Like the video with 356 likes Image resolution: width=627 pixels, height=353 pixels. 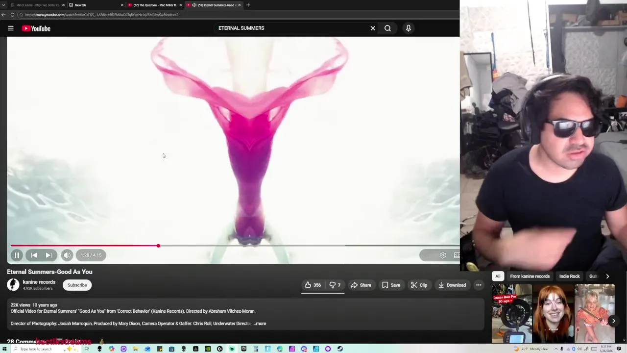point(313,285)
